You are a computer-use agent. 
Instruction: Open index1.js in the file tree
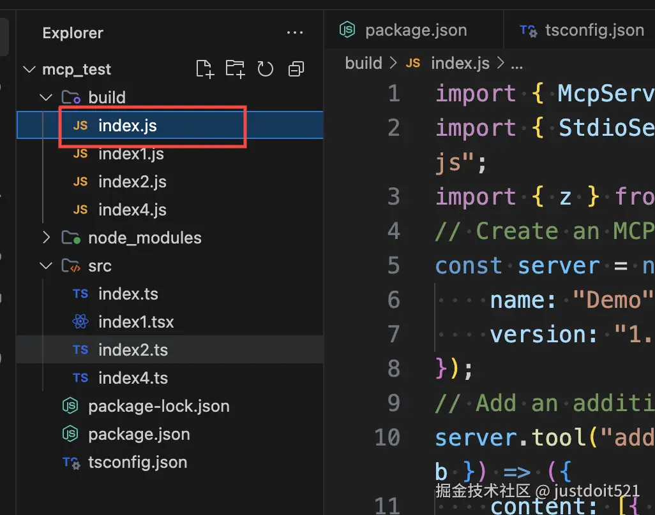click(170, 154)
